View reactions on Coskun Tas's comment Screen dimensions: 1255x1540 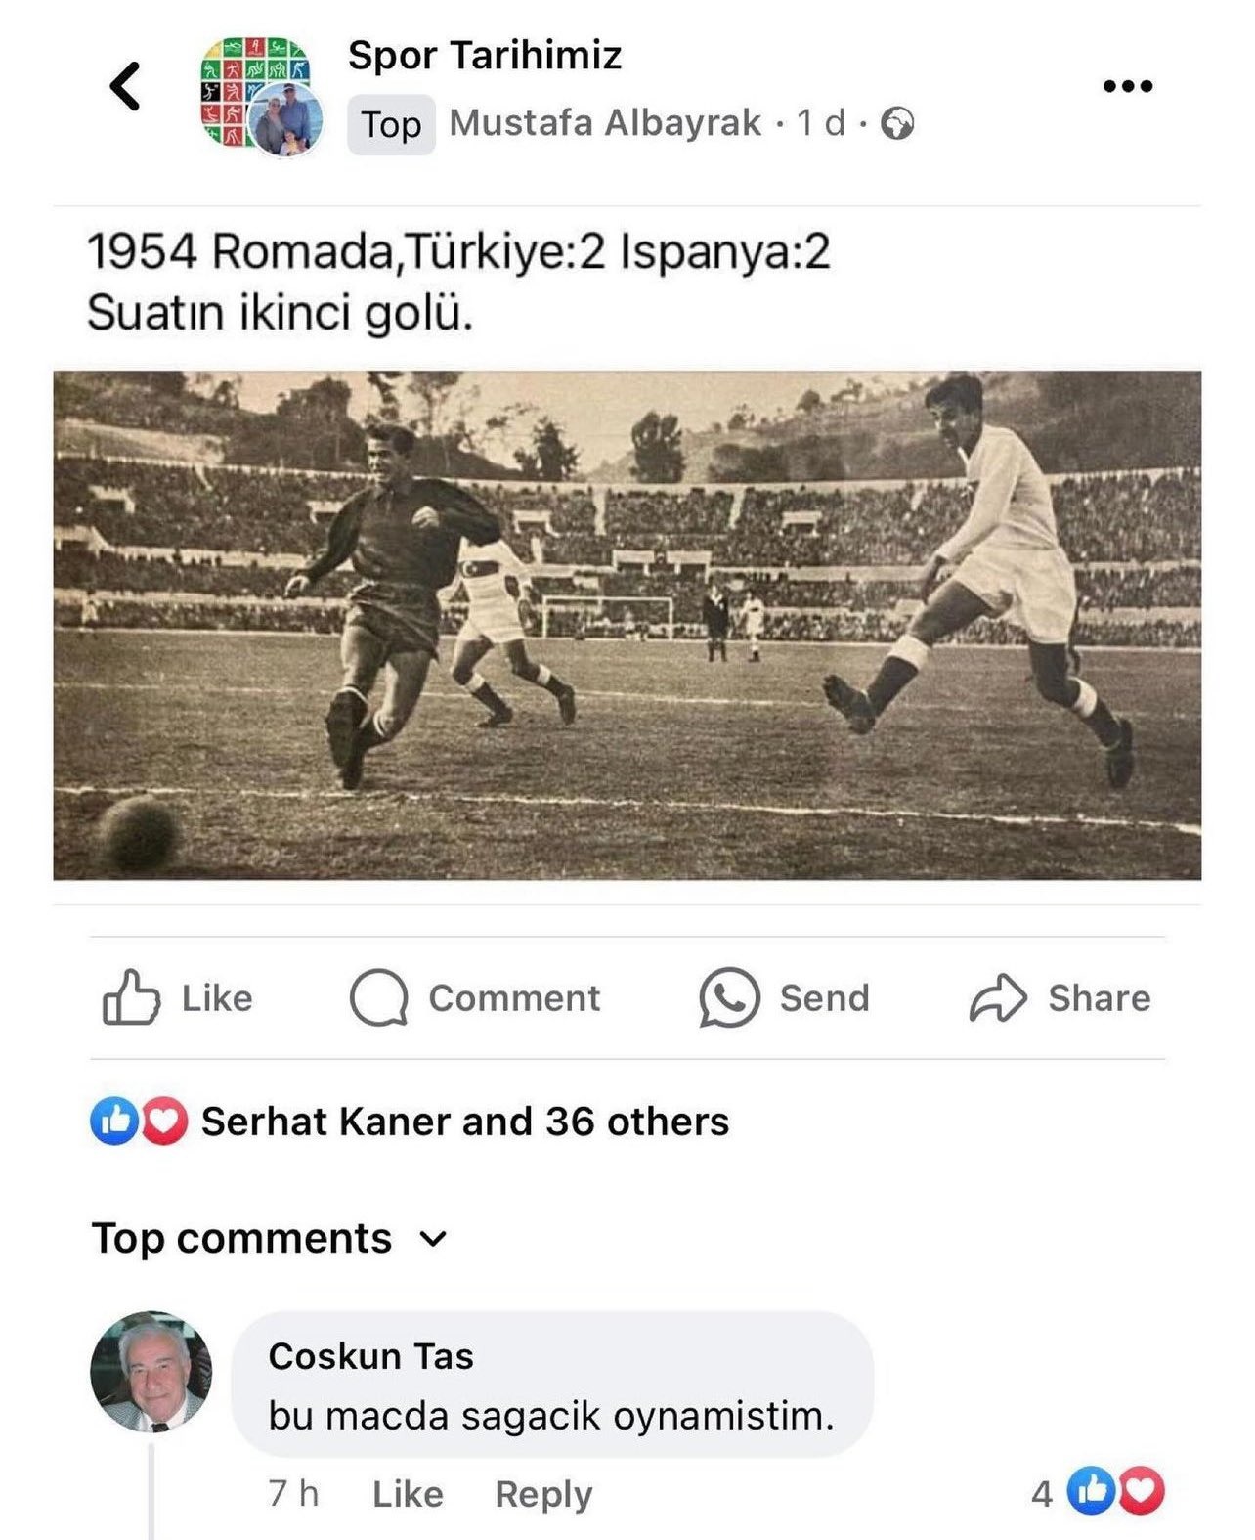[x=1114, y=1492]
